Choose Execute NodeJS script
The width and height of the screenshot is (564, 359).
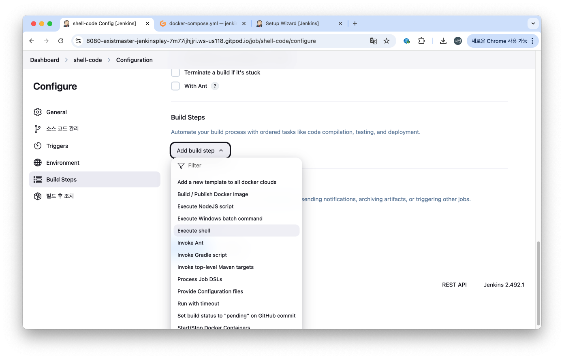(x=236, y=206)
